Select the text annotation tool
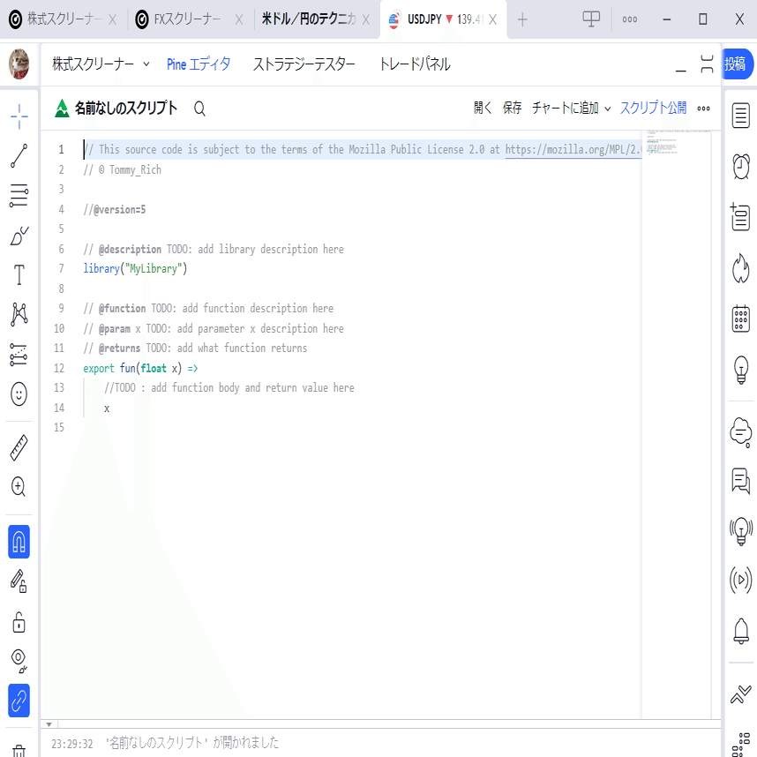The height and width of the screenshot is (757, 757). 19,274
